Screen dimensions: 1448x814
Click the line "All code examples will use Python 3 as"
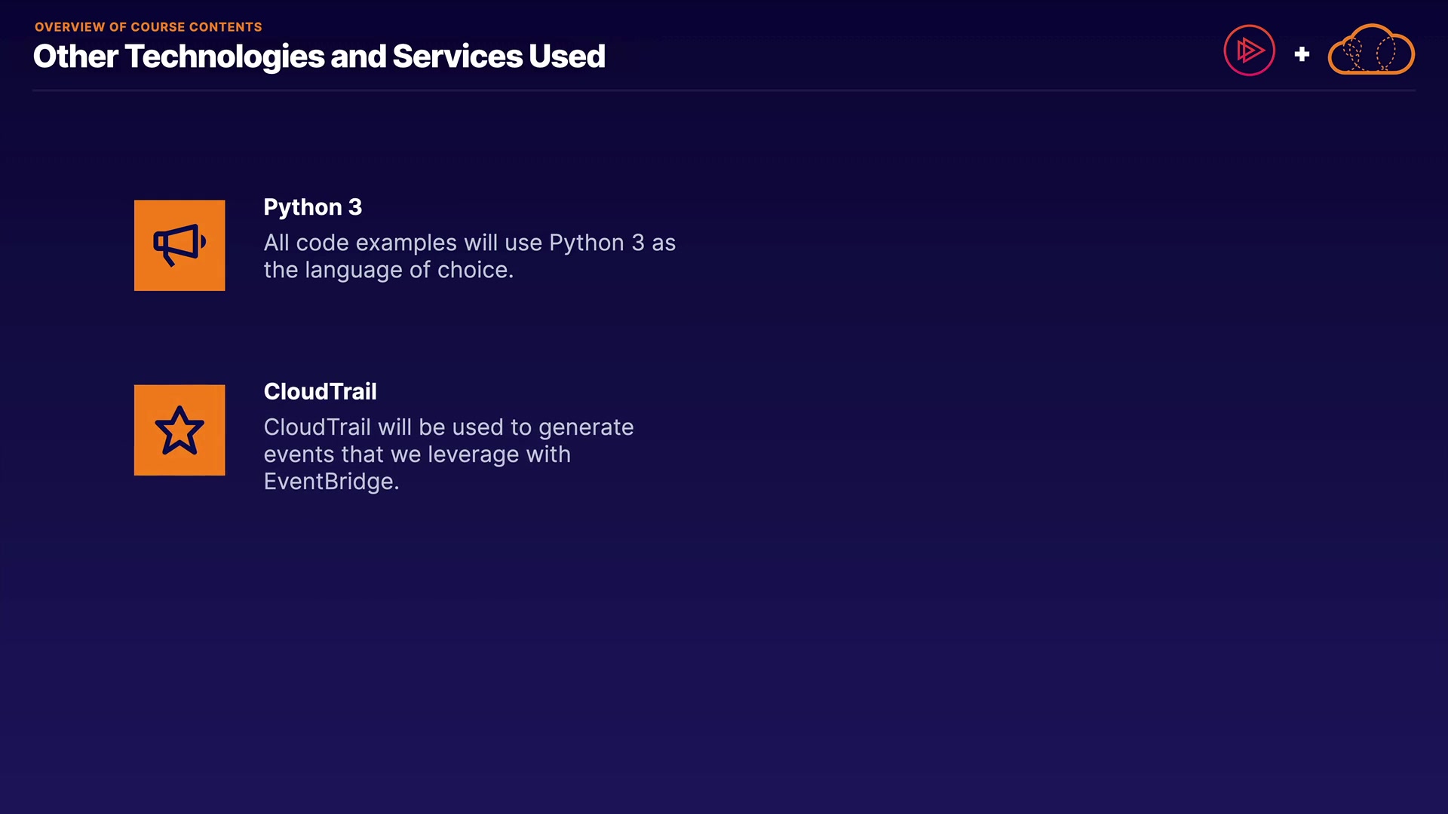[469, 243]
